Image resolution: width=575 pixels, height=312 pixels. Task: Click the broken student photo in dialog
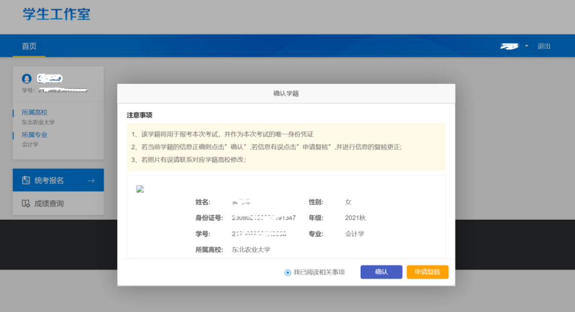click(x=140, y=189)
